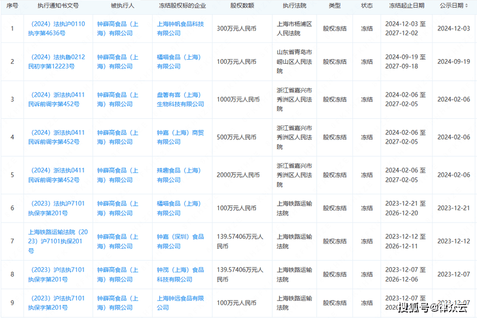Open notice 上海铁路运输法院(2023)沪7101执保201号
Image resolution: width=477 pixels, height=318 pixels.
pyautogui.click(x=58, y=241)
